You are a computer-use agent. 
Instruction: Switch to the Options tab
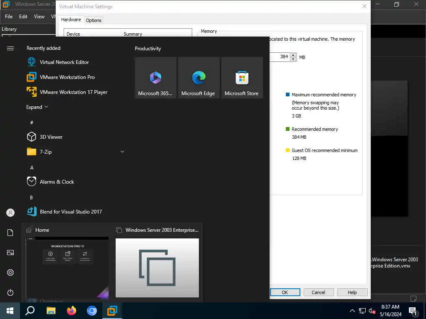94,20
